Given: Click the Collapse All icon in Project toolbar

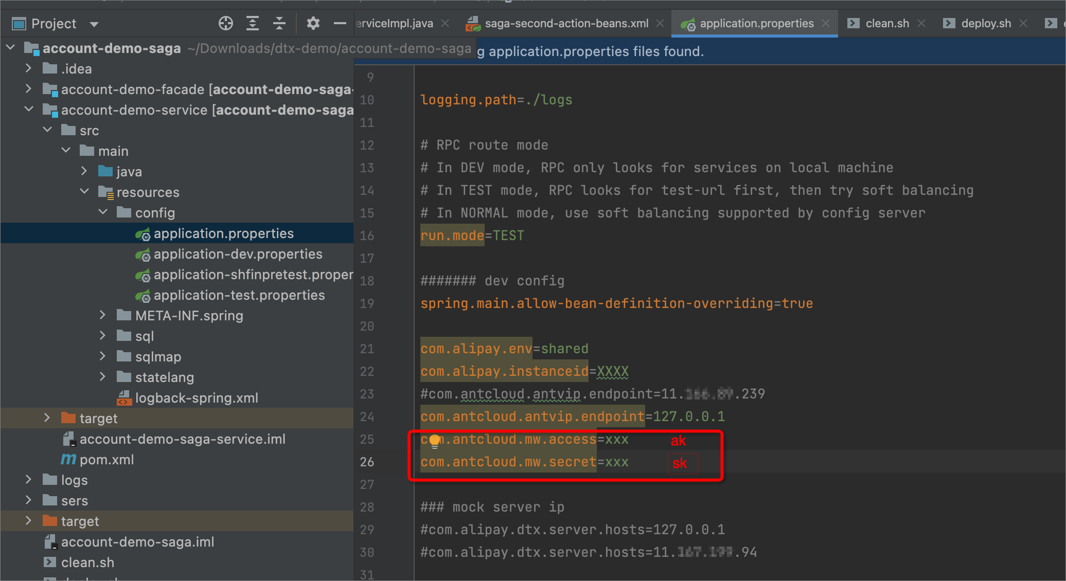Looking at the screenshot, I should tap(279, 23).
